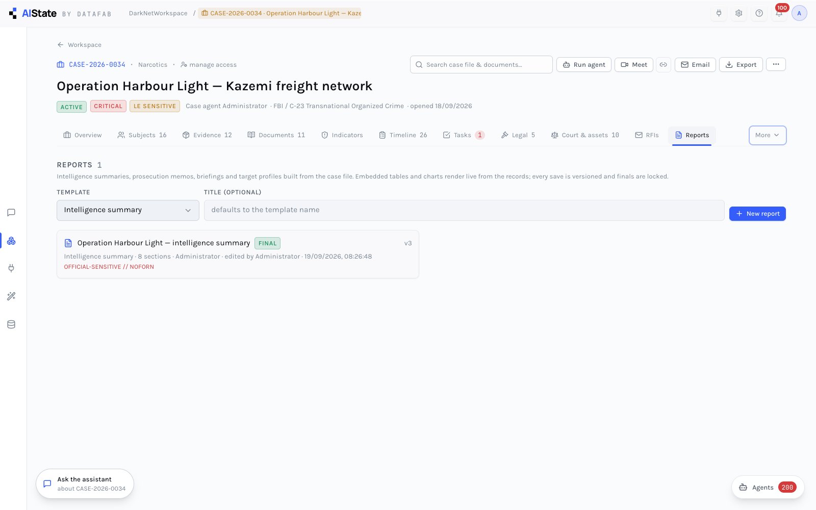The height and width of the screenshot is (510, 816).
Task: Switch to the RFIs tab
Action: coord(647,135)
